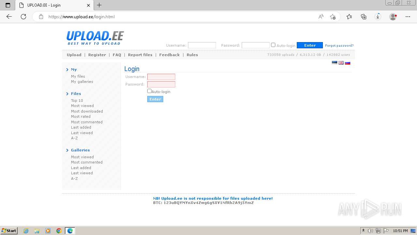The width and height of the screenshot is (417, 235).
Task: Click the Start button
Action: 9,231
